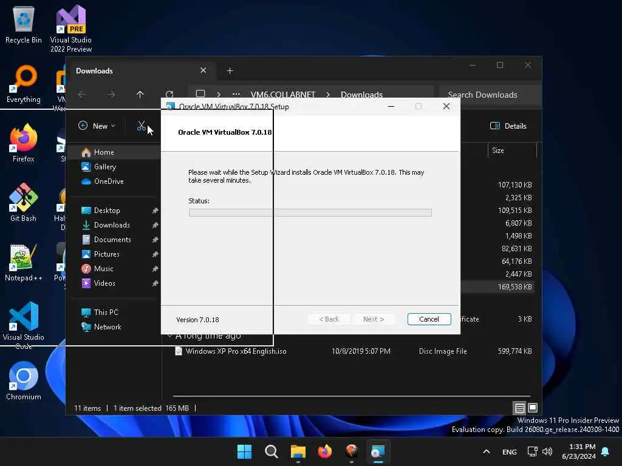The height and width of the screenshot is (466, 622).
Task: Unpin Music from Quick access
Action: (x=155, y=269)
